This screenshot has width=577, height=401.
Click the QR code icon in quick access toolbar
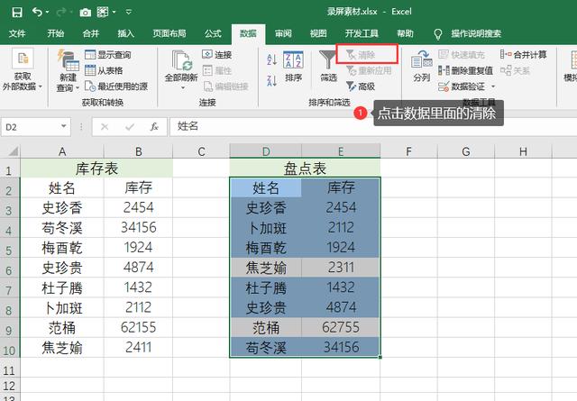click(x=103, y=13)
